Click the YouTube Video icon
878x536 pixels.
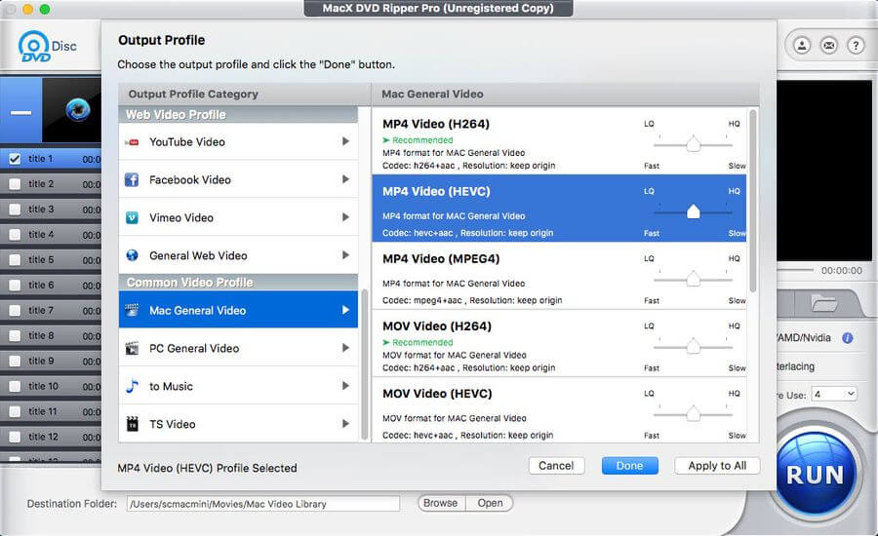[x=132, y=142]
